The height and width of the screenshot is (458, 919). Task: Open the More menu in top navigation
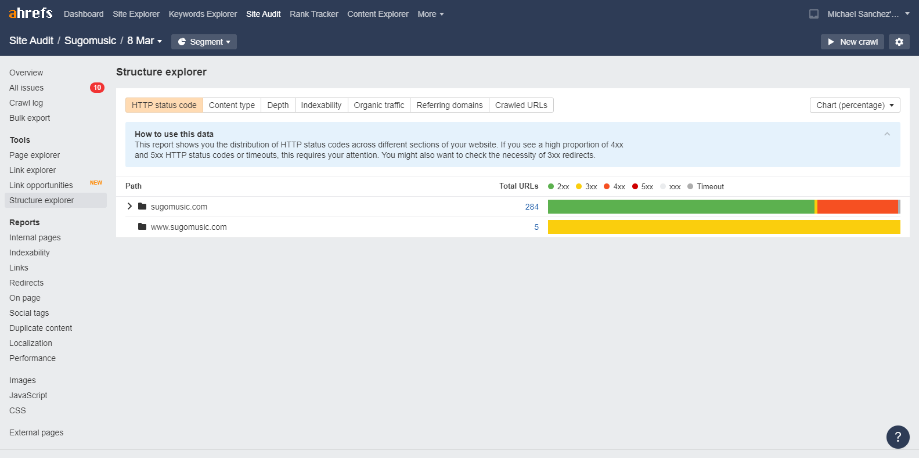[431, 14]
